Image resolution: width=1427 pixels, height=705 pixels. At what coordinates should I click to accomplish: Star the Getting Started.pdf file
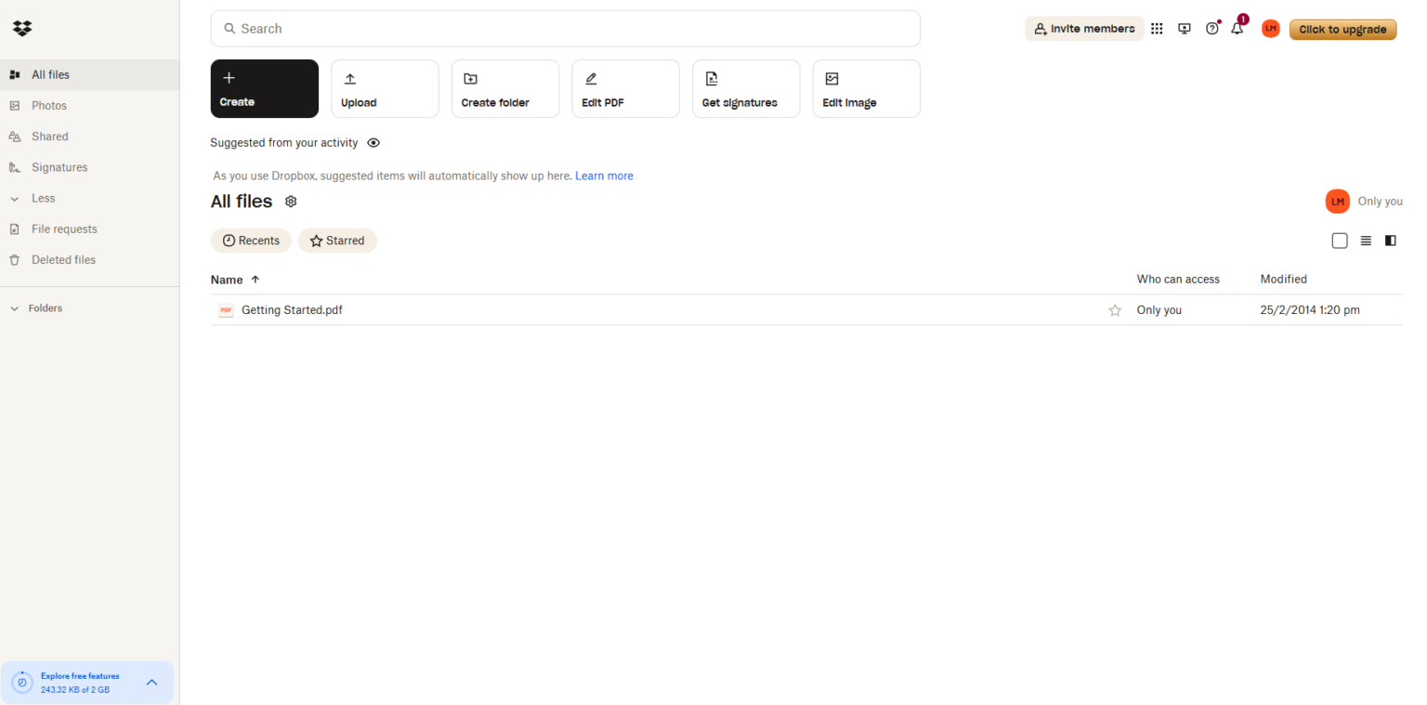1115,310
